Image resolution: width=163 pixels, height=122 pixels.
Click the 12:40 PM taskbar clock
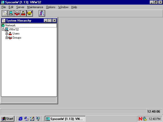coord(155,119)
